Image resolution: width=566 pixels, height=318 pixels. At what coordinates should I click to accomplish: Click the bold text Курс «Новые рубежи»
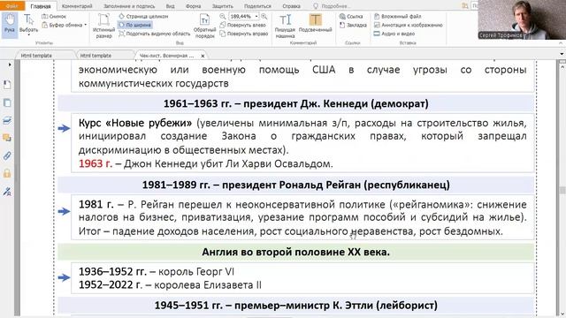(x=135, y=123)
